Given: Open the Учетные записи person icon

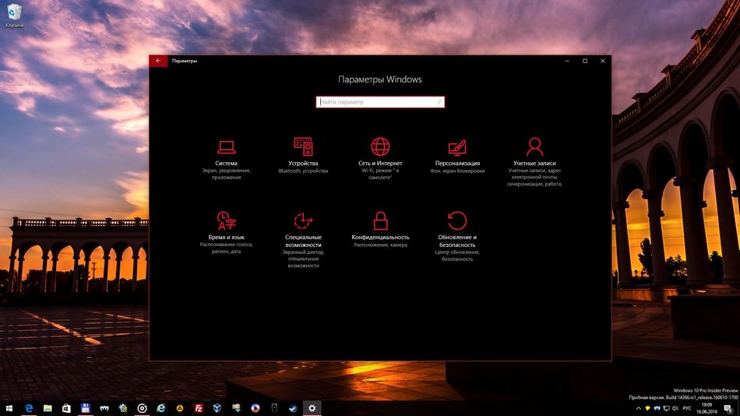Looking at the screenshot, I should [x=534, y=147].
